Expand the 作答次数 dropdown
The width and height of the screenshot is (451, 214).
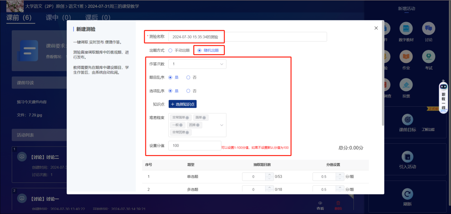point(197,64)
